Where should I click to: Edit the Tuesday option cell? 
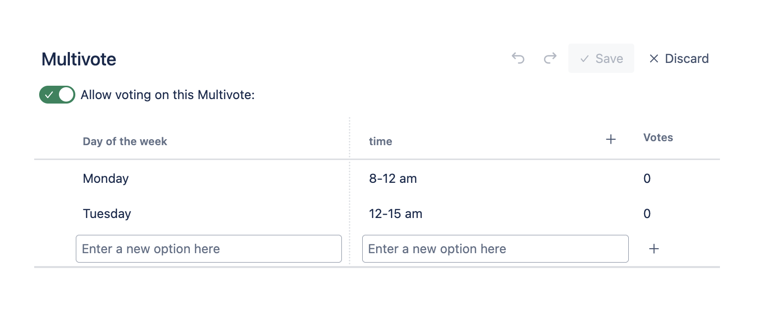tap(107, 214)
